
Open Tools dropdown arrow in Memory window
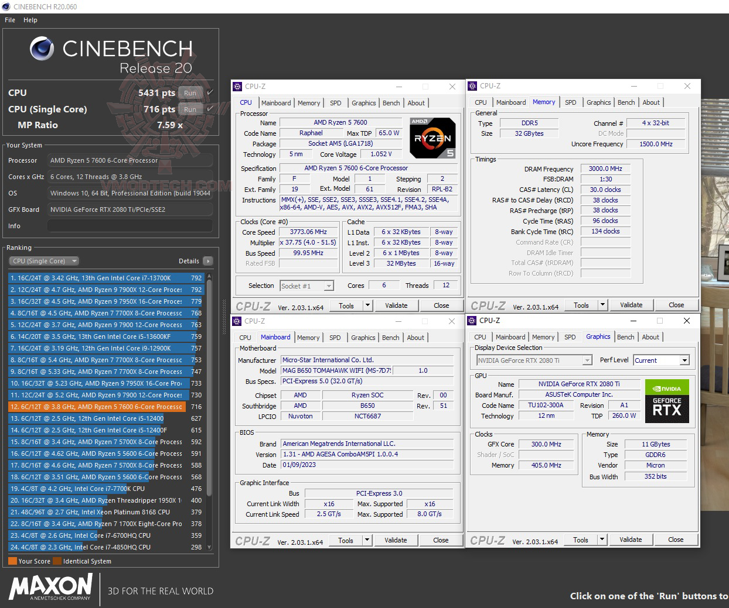(x=602, y=305)
